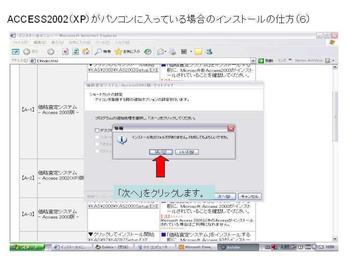348x261 pixels.
Task: Click the text Access 2000版 in the table
Action: coord(58,217)
